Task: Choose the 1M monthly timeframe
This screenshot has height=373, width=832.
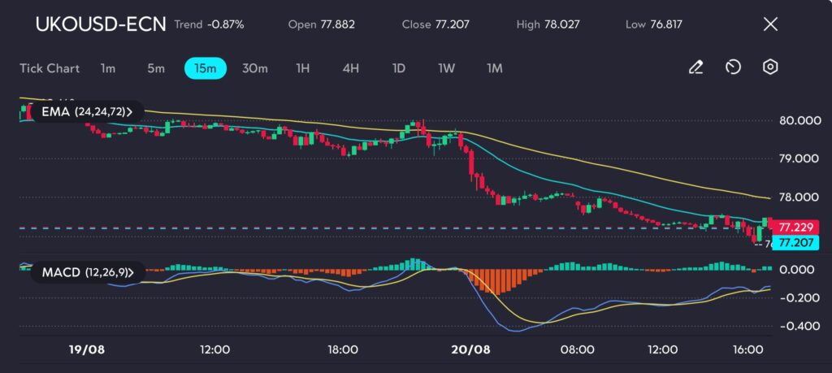Action: click(494, 68)
